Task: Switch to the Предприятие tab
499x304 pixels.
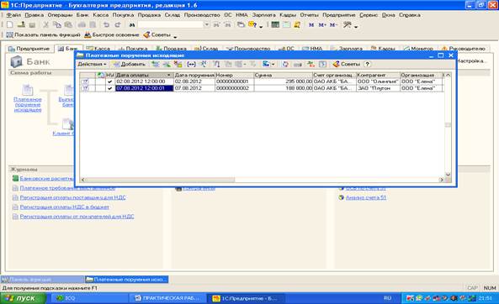Action: (29, 49)
